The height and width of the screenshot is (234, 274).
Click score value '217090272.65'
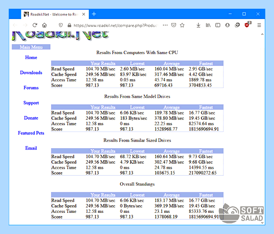point(202,173)
